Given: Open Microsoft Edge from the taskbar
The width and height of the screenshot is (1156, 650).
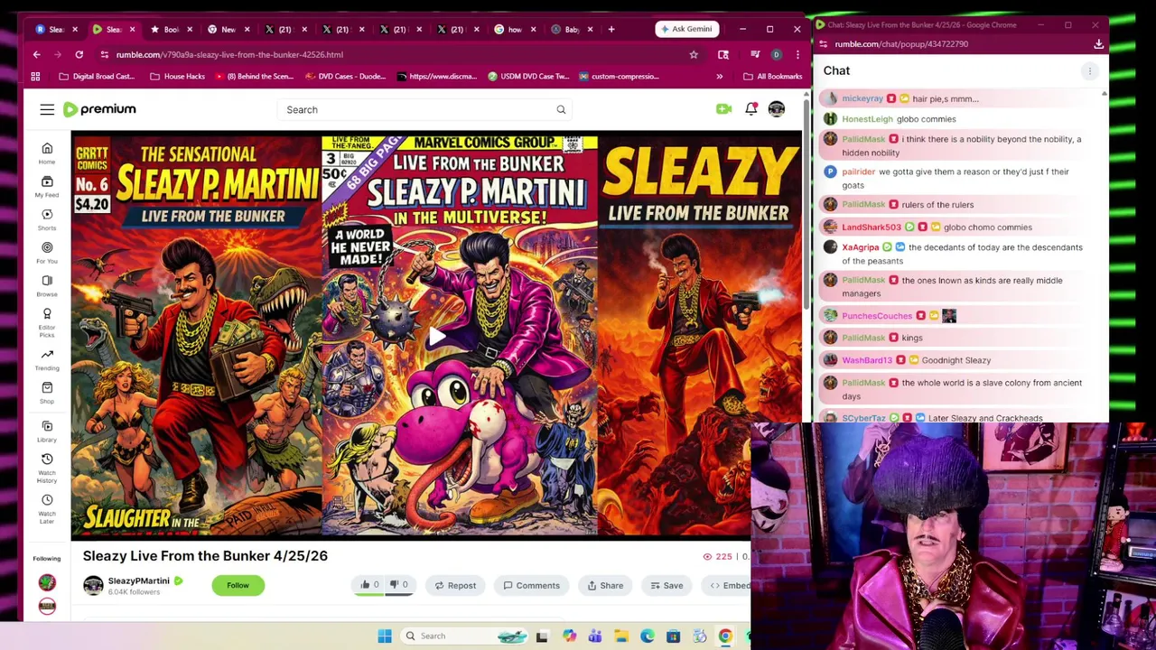Looking at the screenshot, I should pyautogui.click(x=648, y=636).
